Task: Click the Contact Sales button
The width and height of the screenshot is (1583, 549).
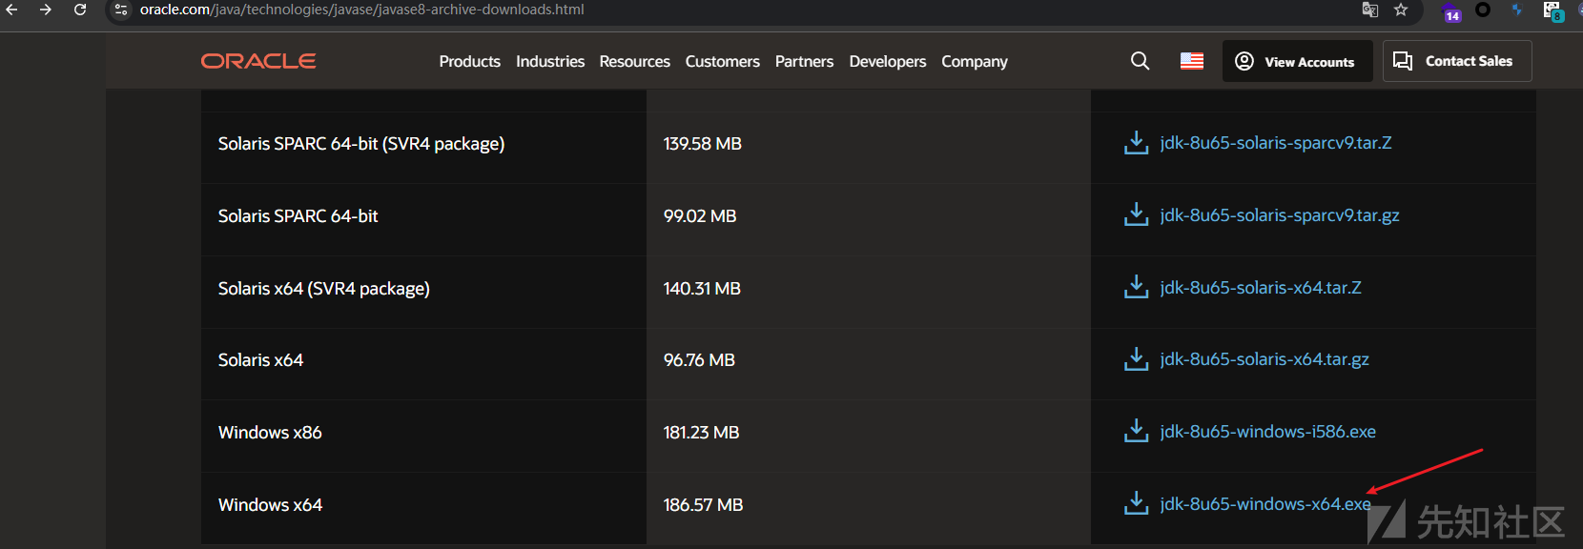Action: coord(1457,61)
